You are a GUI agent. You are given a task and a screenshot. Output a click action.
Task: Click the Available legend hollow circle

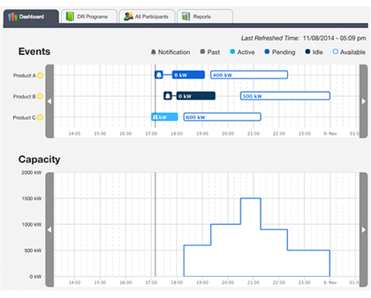[335, 52]
